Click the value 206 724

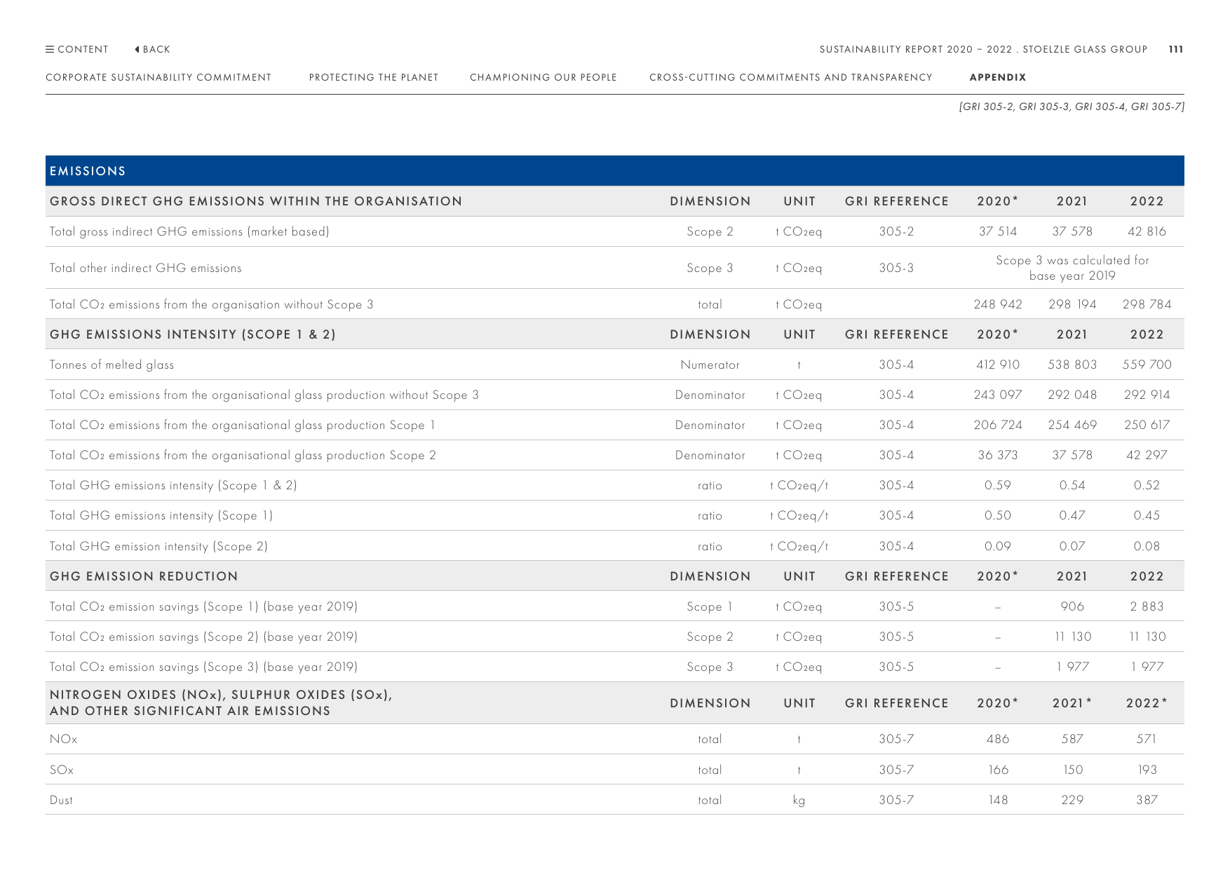pyautogui.click(x=998, y=425)
